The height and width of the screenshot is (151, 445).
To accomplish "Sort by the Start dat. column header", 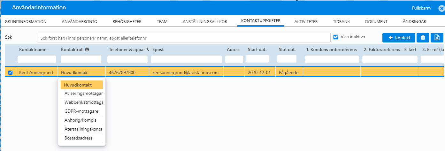I will tap(257, 49).
